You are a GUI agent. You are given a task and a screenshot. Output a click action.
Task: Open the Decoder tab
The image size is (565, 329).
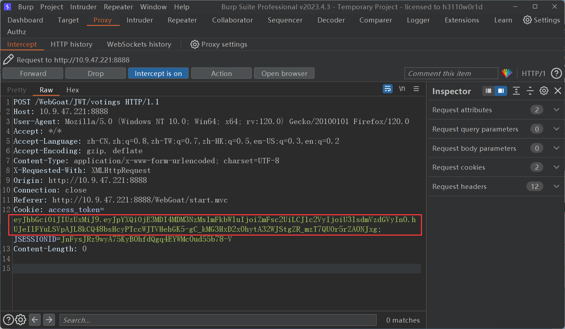[331, 20]
